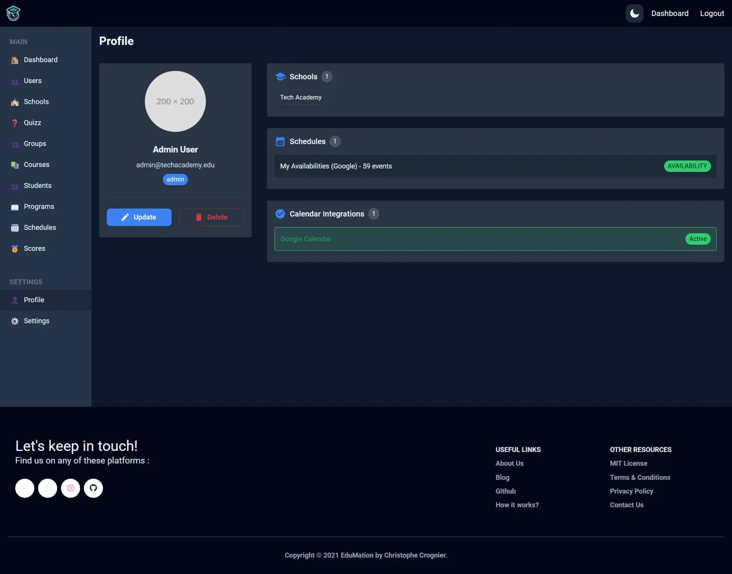Open the Google Calendar integration row
The width and height of the screenshot is (732, 574).
tap(495, 239)
